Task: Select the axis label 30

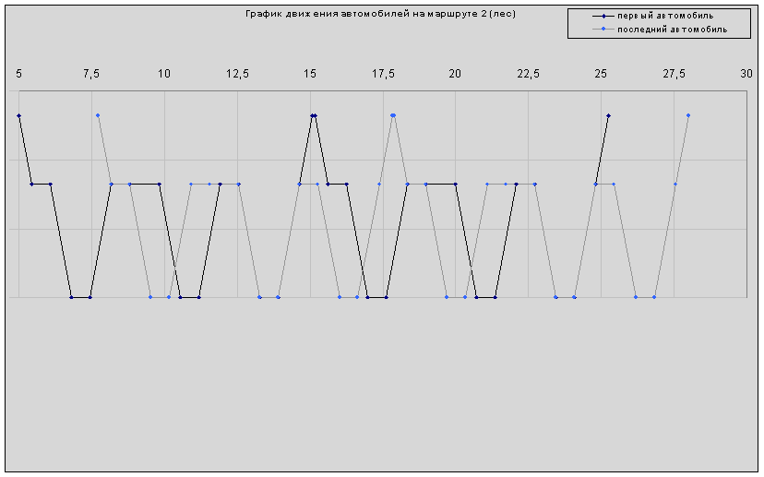Action: click(746, 73)
